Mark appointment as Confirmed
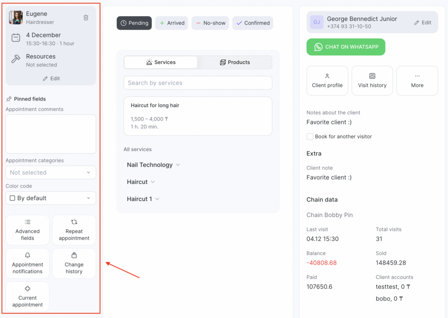This screenshot has height=318, width=448. click(x=252, y=23)
